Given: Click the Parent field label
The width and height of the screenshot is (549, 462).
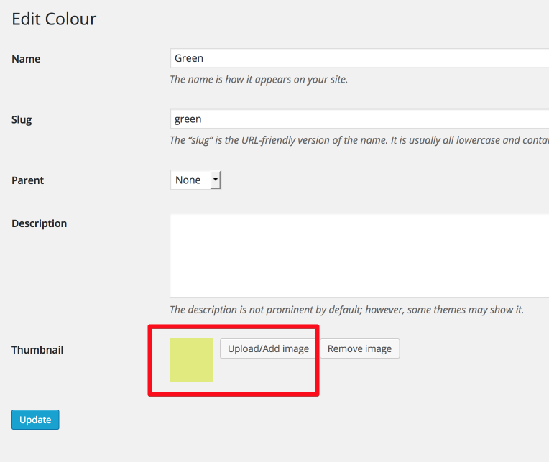Looking at the screenshot, I should point(27,180).
